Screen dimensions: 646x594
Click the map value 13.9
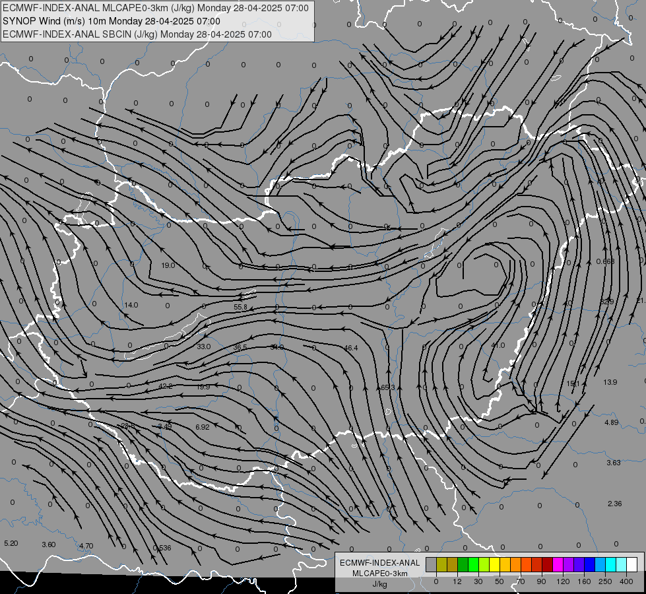click(610, 382)
